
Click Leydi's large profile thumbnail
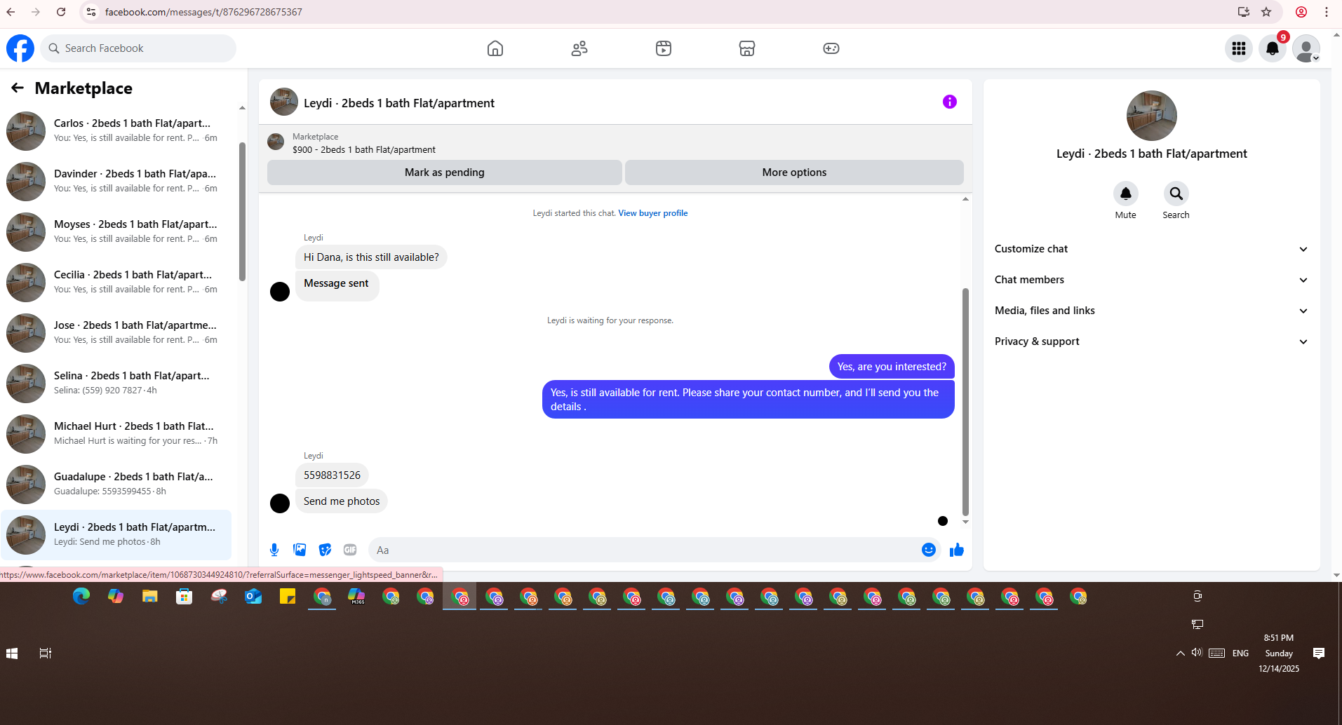(x=1151, y=116)
